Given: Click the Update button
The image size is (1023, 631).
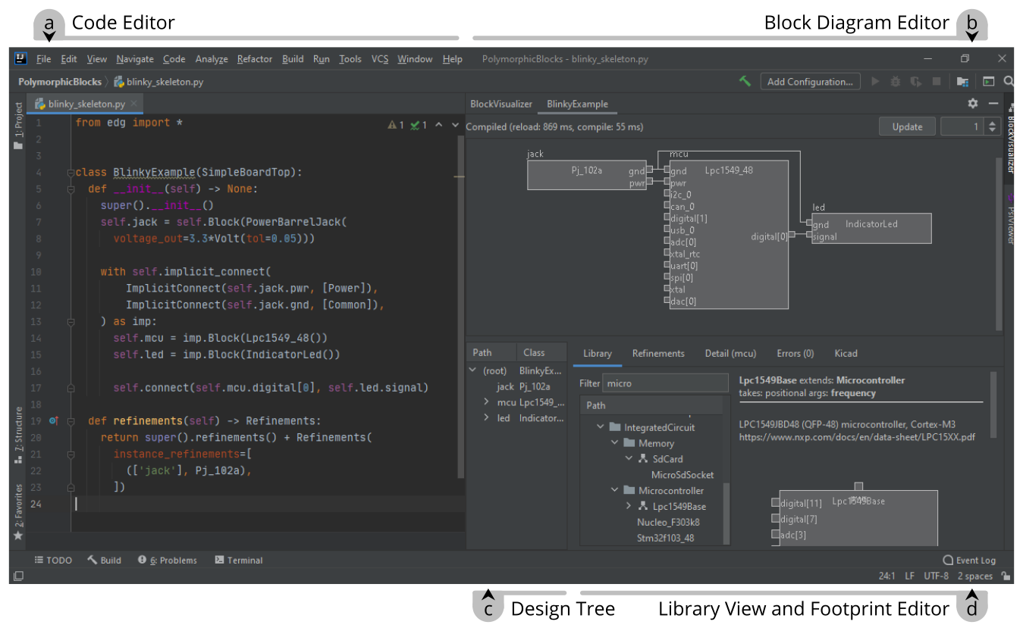Looking at the screenshot, I should [x=906, y=127].
